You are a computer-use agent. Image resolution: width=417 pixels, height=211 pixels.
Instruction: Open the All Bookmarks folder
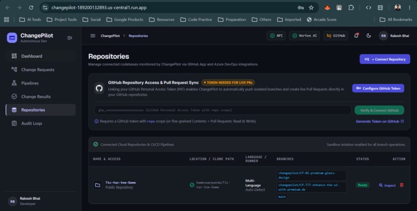click(396, 20)
